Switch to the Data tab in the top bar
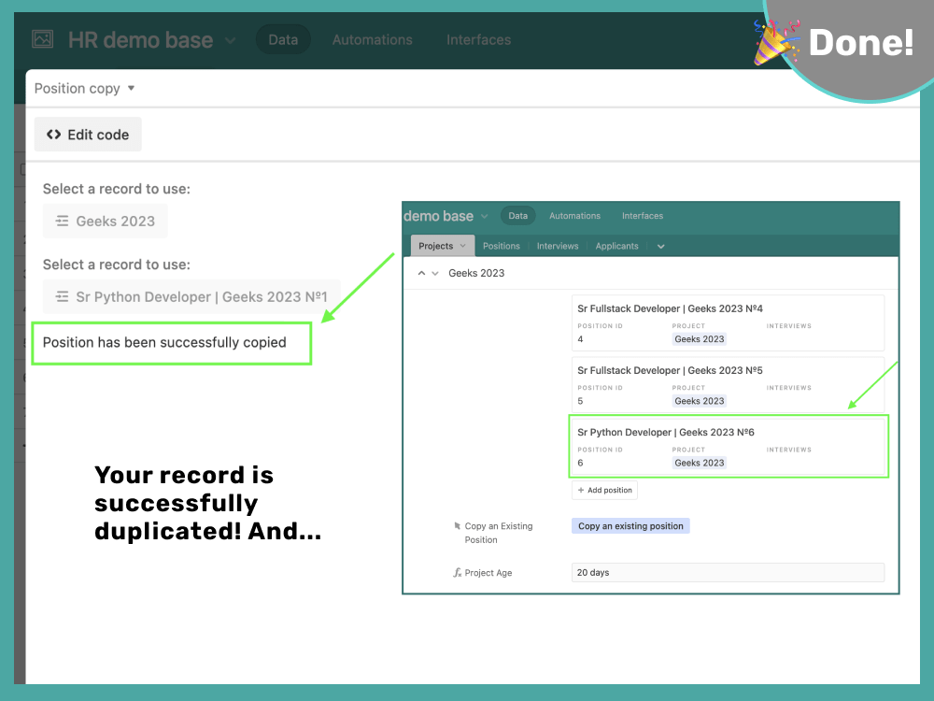Screen dimensions: 934x701 tap(283, 40)
